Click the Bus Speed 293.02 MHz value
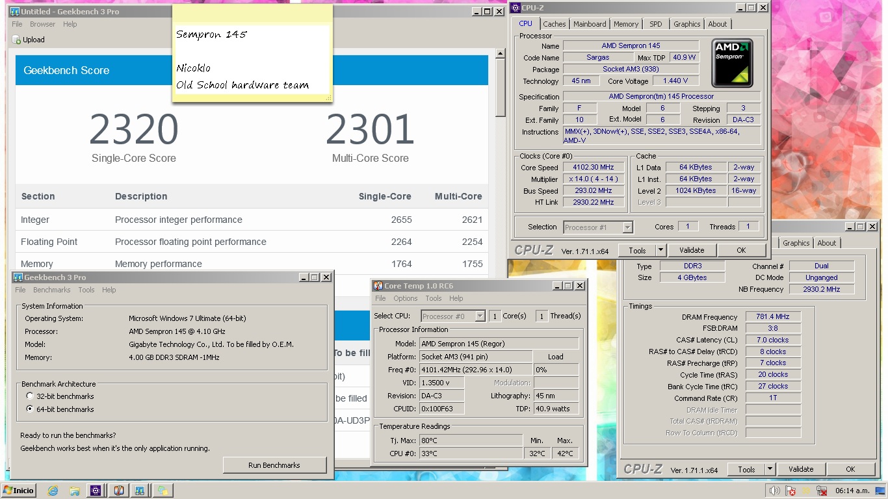Viewport: 888px width, 499px height. (x=593, y=191)
